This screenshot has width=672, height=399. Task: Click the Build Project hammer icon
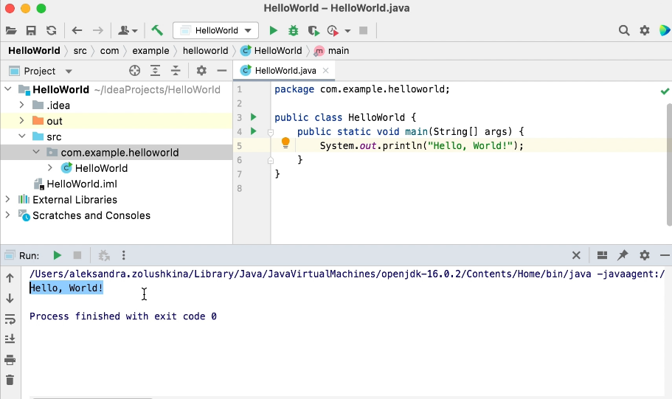point(157,30)
